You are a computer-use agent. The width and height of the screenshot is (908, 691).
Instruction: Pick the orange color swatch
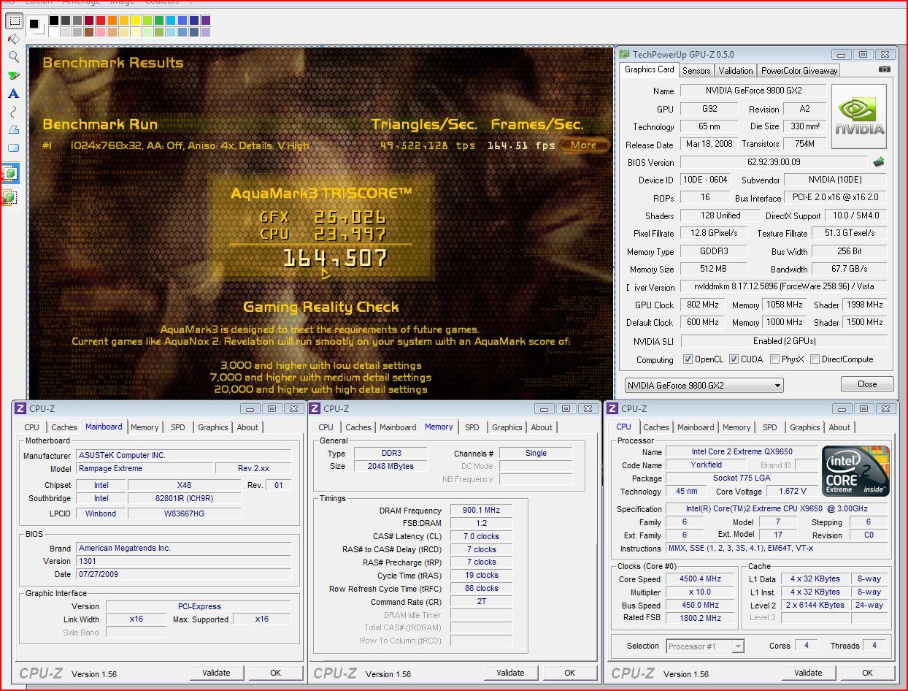112,20
